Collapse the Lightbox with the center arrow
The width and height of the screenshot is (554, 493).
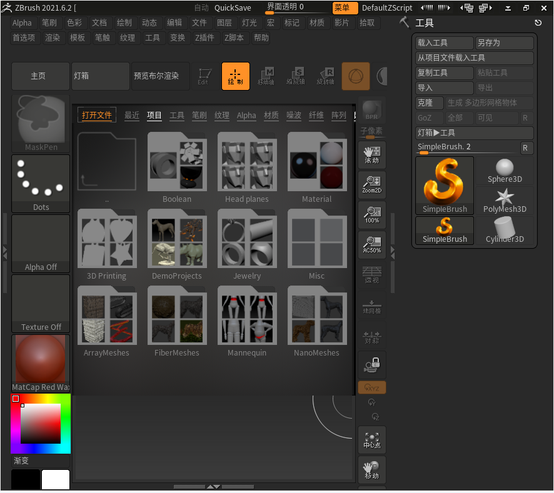[x=214, y=486]
